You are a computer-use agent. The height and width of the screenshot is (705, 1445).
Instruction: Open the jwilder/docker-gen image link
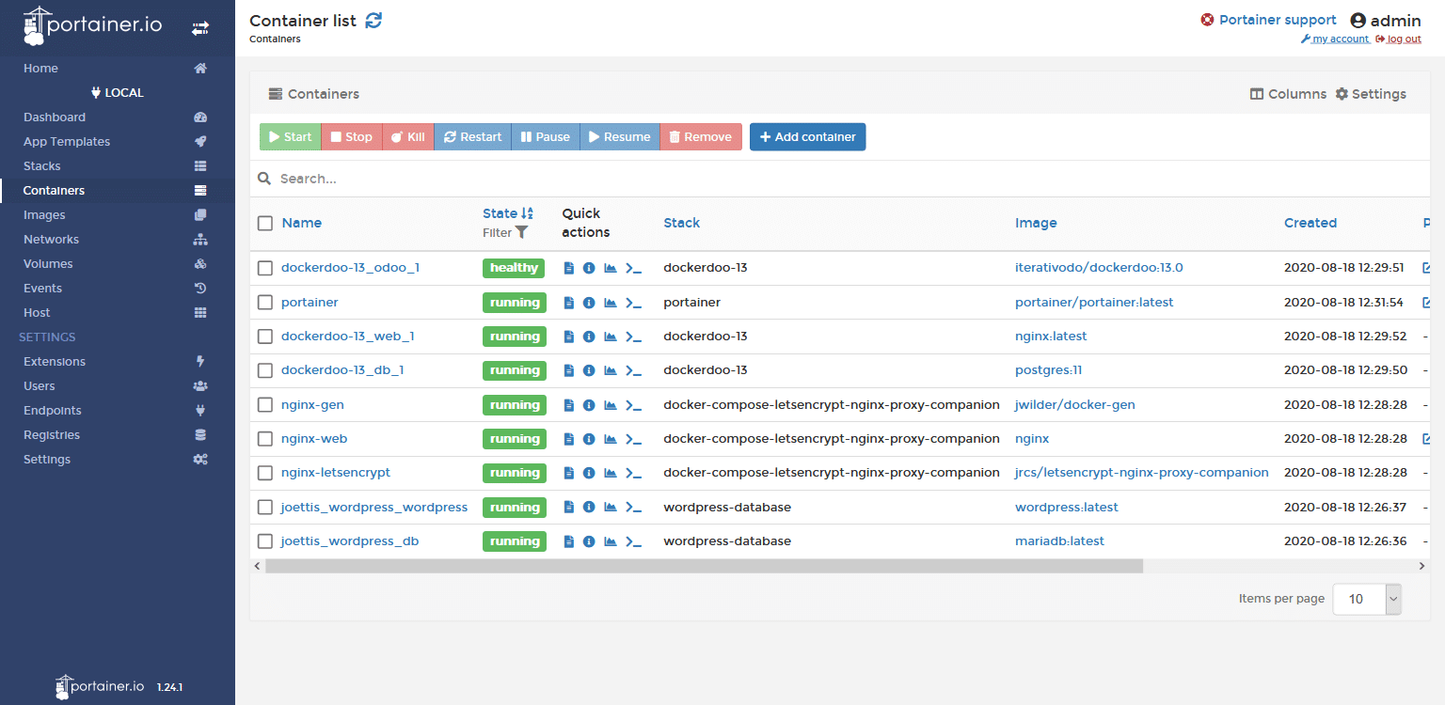(1074, 405)
